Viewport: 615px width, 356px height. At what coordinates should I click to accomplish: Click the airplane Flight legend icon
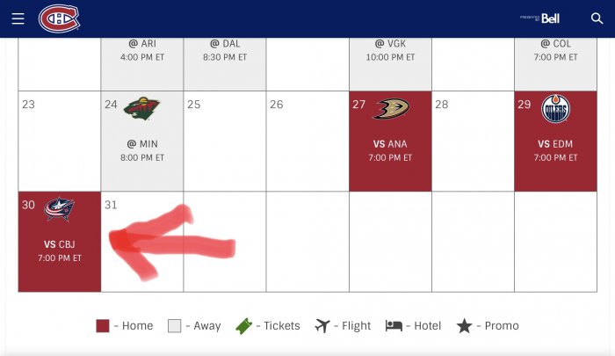pos(322,326)
